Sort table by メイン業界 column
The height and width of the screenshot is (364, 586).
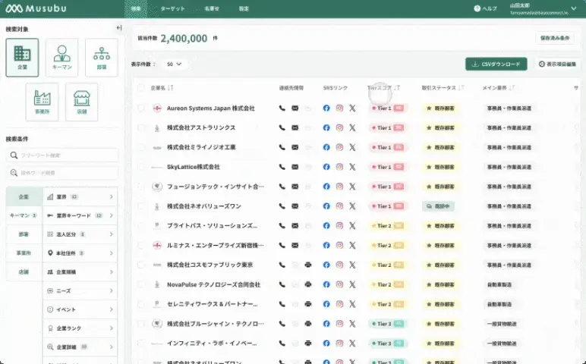[512, 88]
